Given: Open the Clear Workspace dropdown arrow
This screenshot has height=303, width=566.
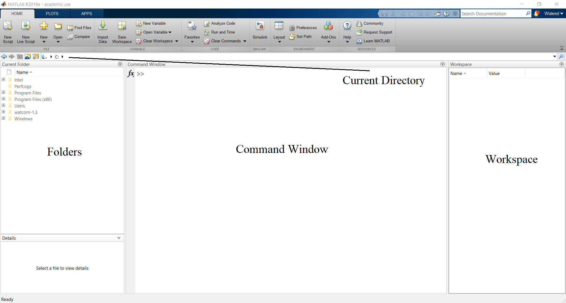Looking at the screenshot, I should (x=177, y=41).
